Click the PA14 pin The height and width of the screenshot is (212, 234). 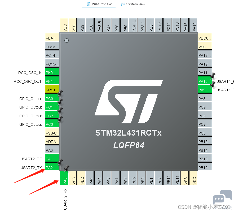[193, 25]
